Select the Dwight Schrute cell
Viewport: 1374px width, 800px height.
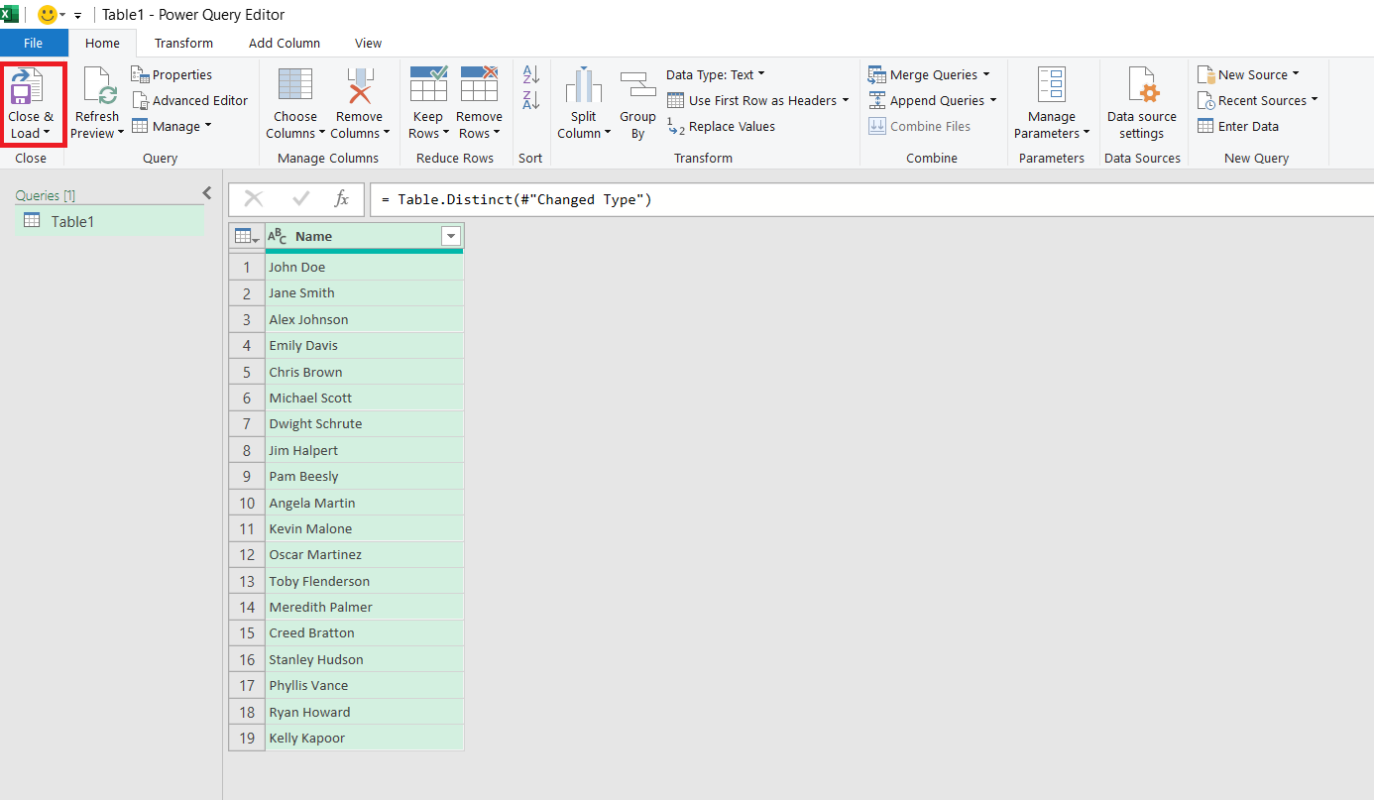coord(364,423)
